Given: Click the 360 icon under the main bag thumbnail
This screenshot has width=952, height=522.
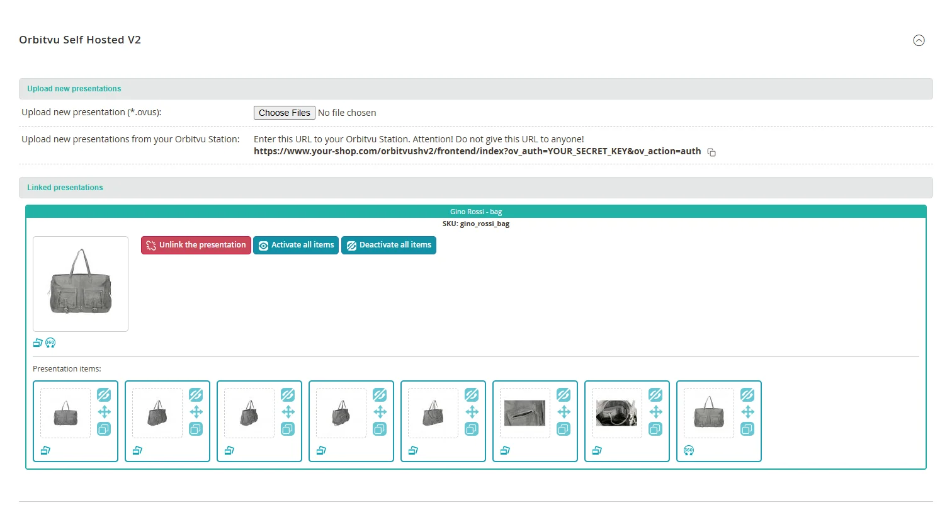Looking at the screenshot, I should [x=50, y=343].
